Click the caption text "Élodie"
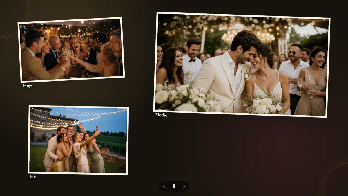This screenshot has width=348, height=196. 161,115
